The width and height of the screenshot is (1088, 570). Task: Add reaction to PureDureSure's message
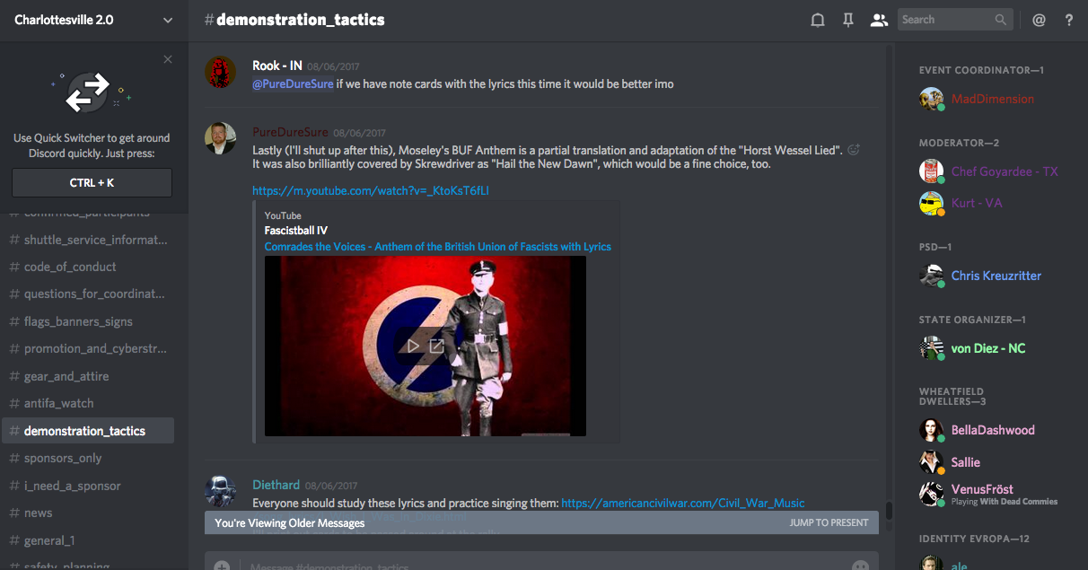point(854,150)
